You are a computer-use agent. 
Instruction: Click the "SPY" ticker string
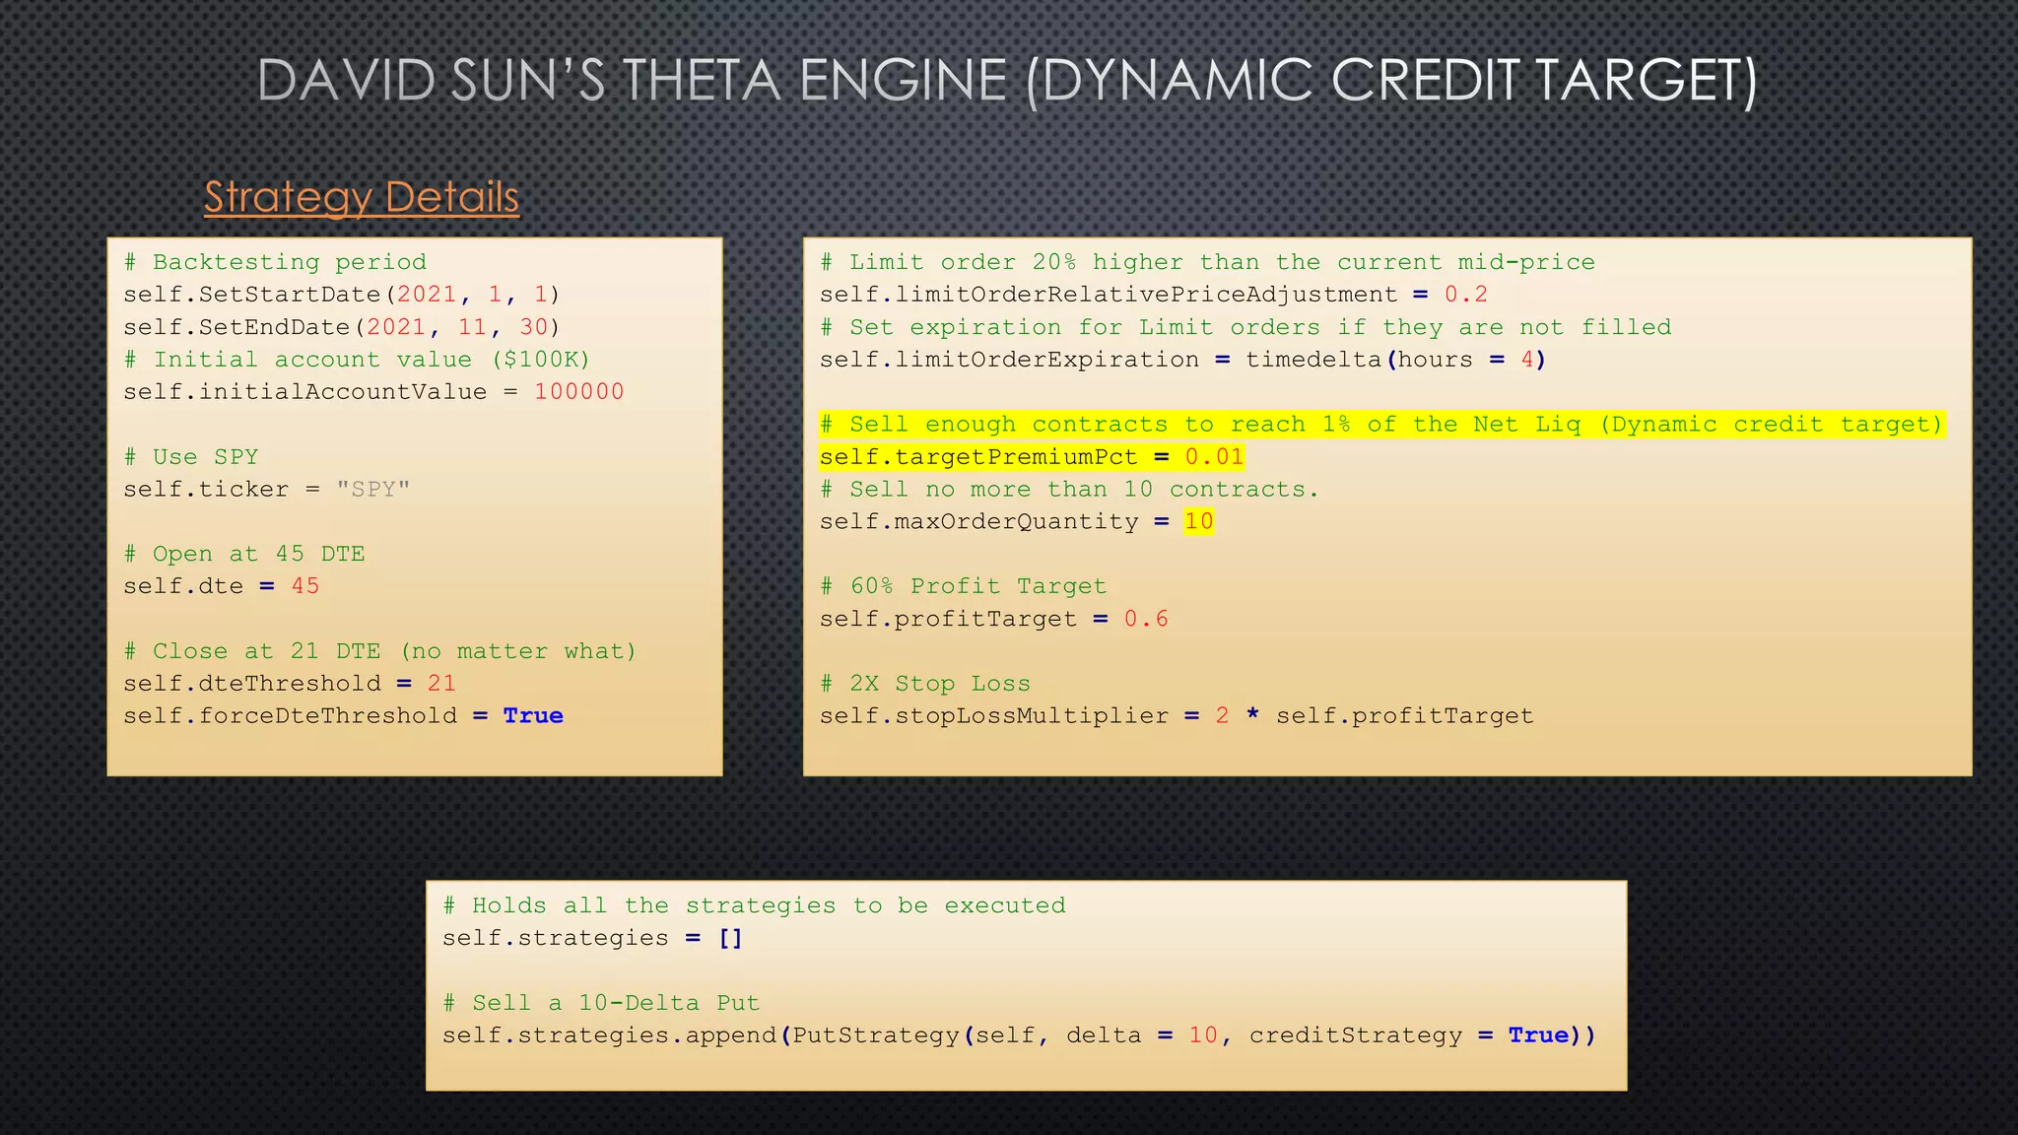coord(372,490)
